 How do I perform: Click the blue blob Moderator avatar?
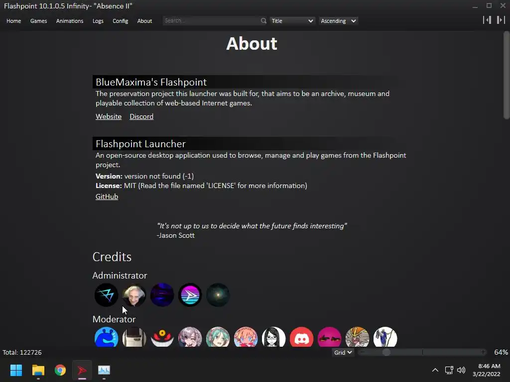107,337
